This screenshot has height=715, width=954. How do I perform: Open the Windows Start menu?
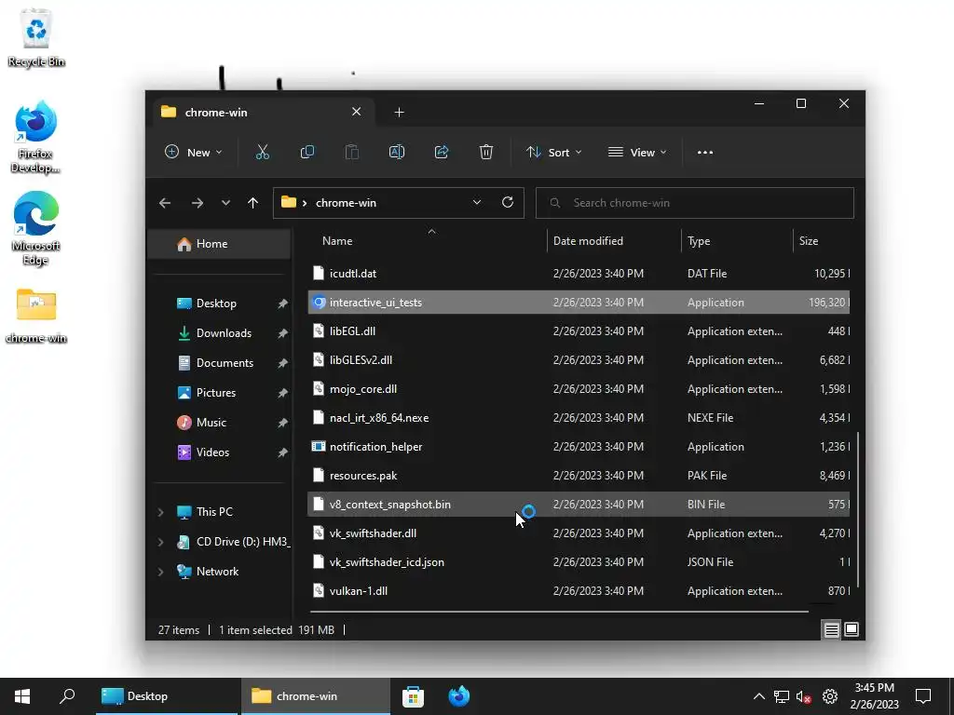pos(22,696)
